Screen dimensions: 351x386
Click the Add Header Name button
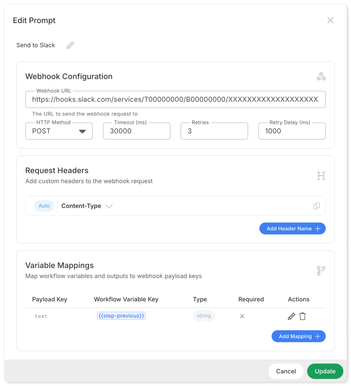[x=292, y=228]
